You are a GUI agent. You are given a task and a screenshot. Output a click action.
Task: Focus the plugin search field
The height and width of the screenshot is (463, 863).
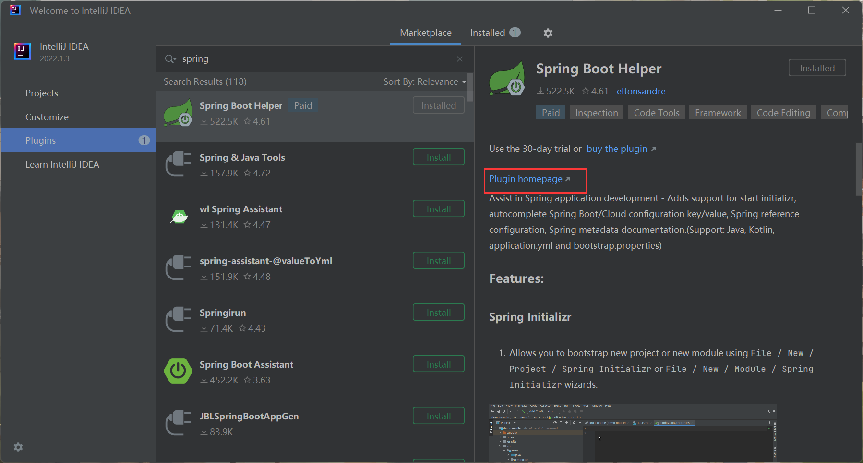(314, 59)
